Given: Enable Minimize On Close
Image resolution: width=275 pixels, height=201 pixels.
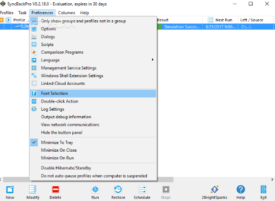Looking at the screenshot, I should click(x=93, y=150).
